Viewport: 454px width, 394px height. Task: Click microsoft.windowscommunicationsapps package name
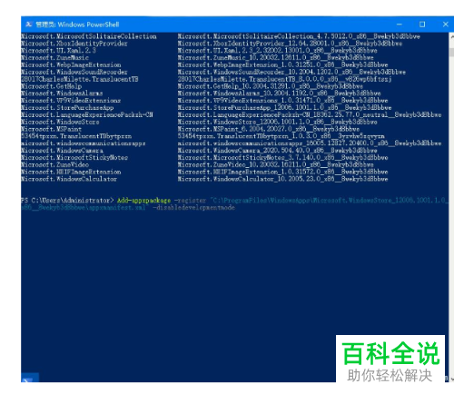click(84, 143)
